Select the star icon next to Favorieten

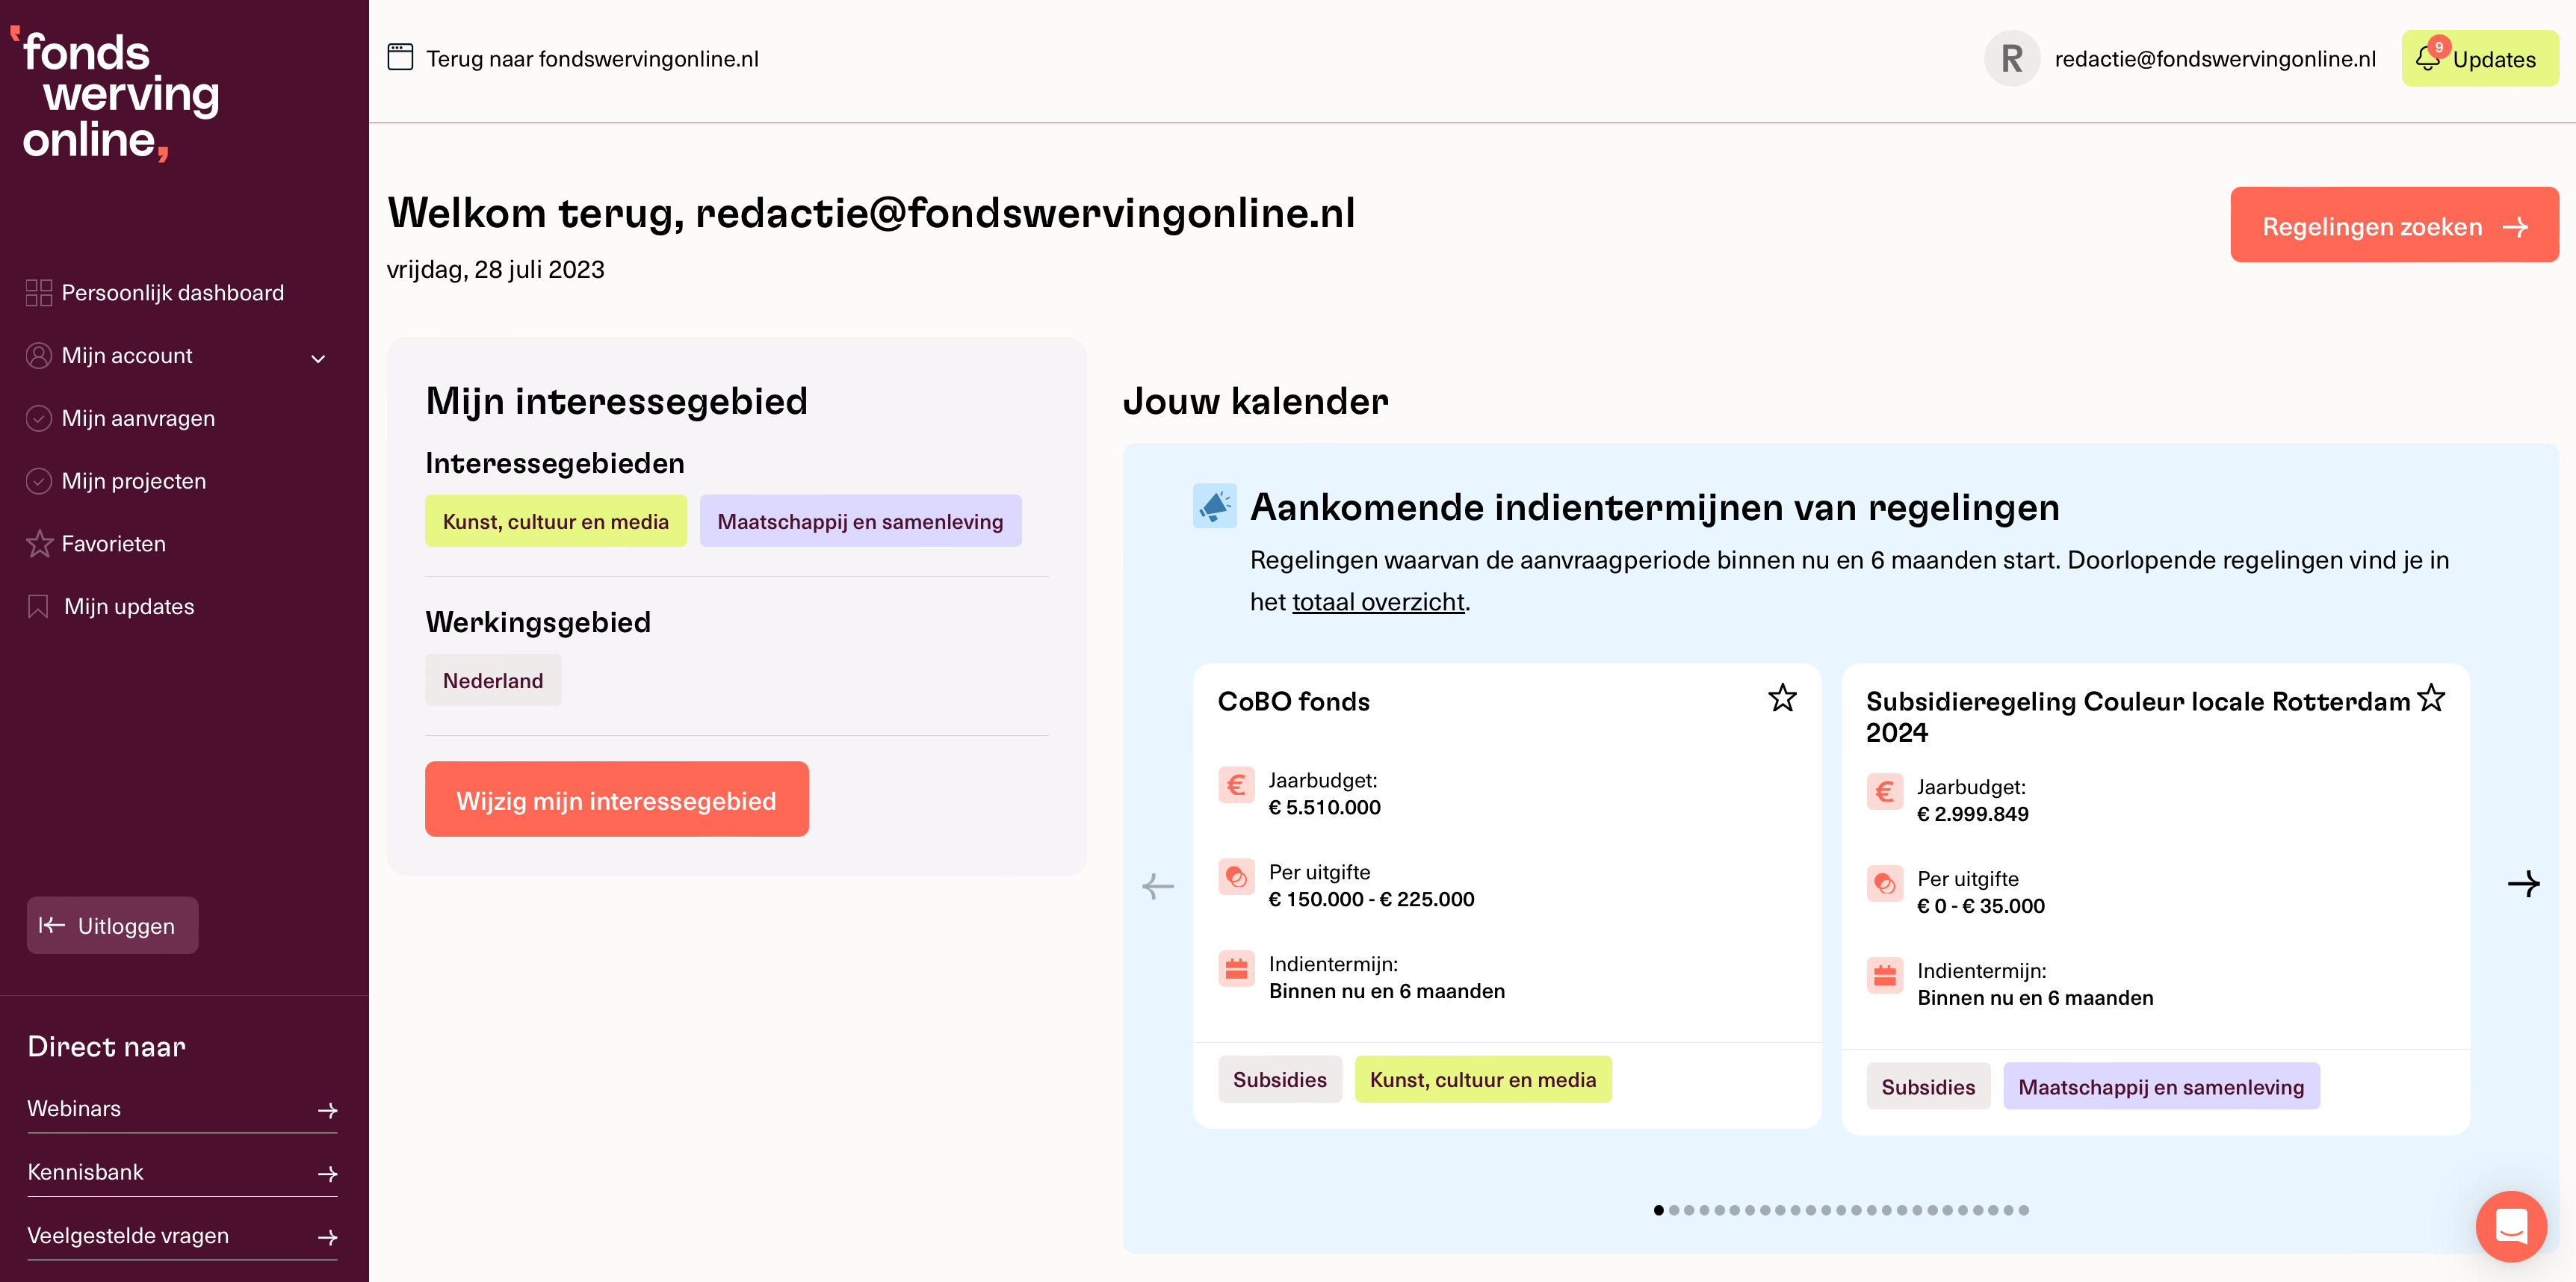coord(39,543)
